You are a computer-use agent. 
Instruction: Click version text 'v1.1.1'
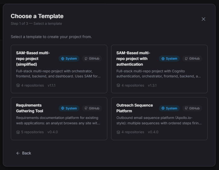(52, 85)
